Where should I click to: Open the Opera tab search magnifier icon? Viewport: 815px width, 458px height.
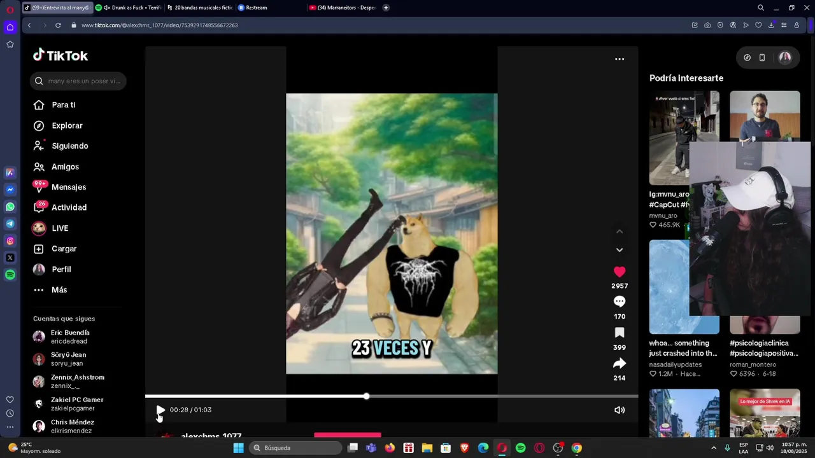coord(761,8)
